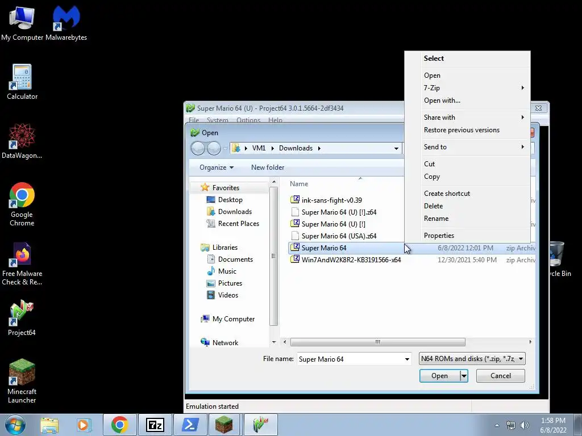Open 7-Zip from the taskbar
582x436 pixels.
(x=155, y=425)
